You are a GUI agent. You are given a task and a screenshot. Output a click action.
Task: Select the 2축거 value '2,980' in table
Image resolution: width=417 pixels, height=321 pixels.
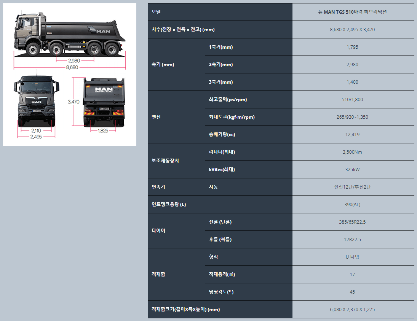(352, 65)
